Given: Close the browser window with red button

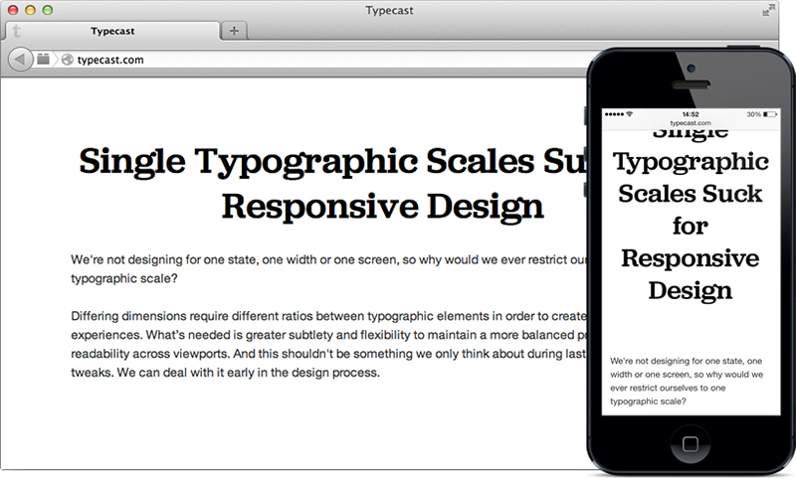Looking at the screenshot, I should (x=13, y=10).
